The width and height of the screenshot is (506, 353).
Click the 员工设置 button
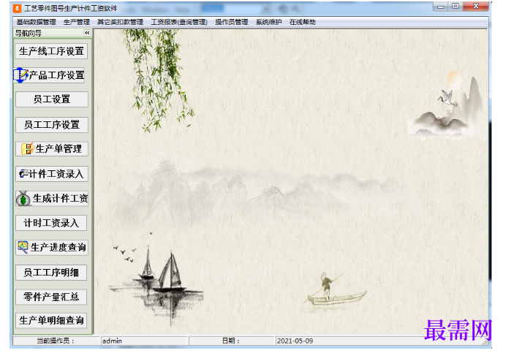point(52,99)
